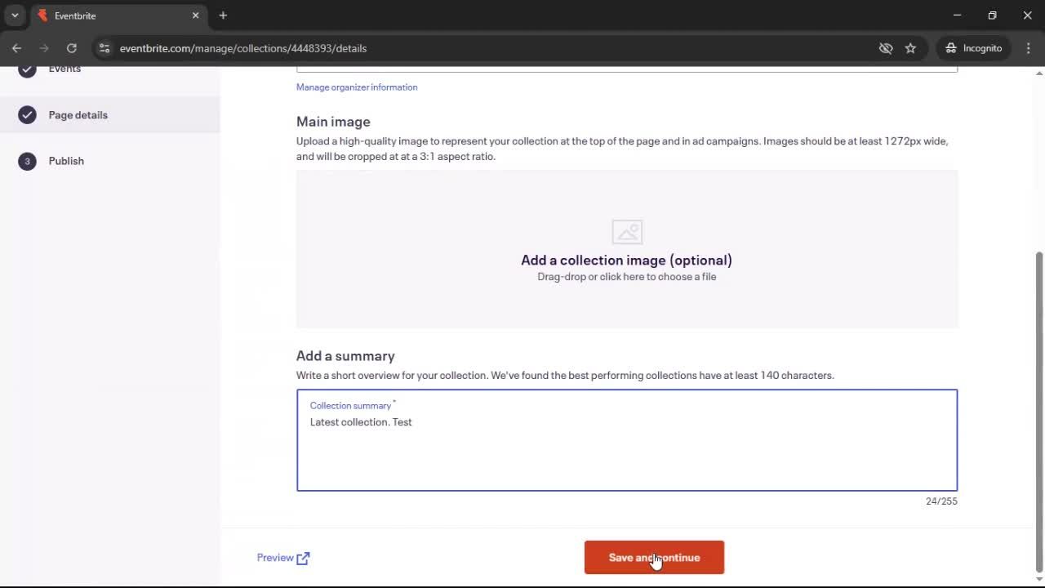Reload the page with the refresh icon
1045x588 pixels.
click(x=71, y=48)
